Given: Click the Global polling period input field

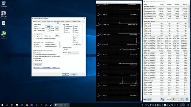Looking at the screenshot, I should tap(48, 26).
